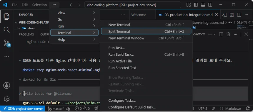Open the Manage gear icon
Screen dimensions: 253x112
[x=6, y=99]
